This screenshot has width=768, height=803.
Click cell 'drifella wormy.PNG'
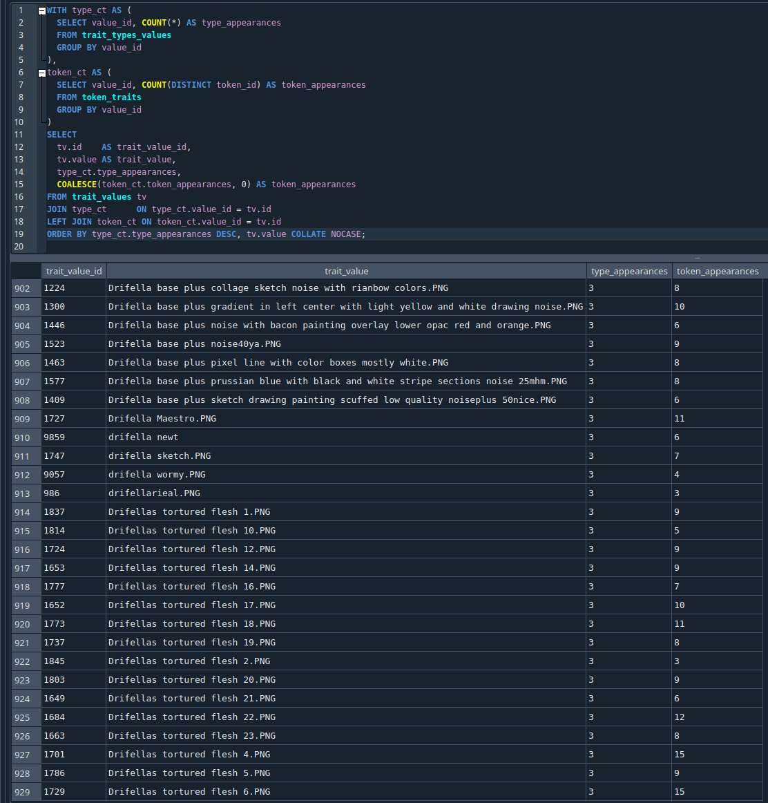tap(346, 475)
